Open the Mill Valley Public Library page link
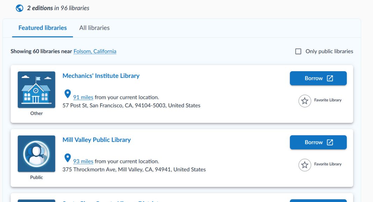373x202 pixels. point(97,140)
